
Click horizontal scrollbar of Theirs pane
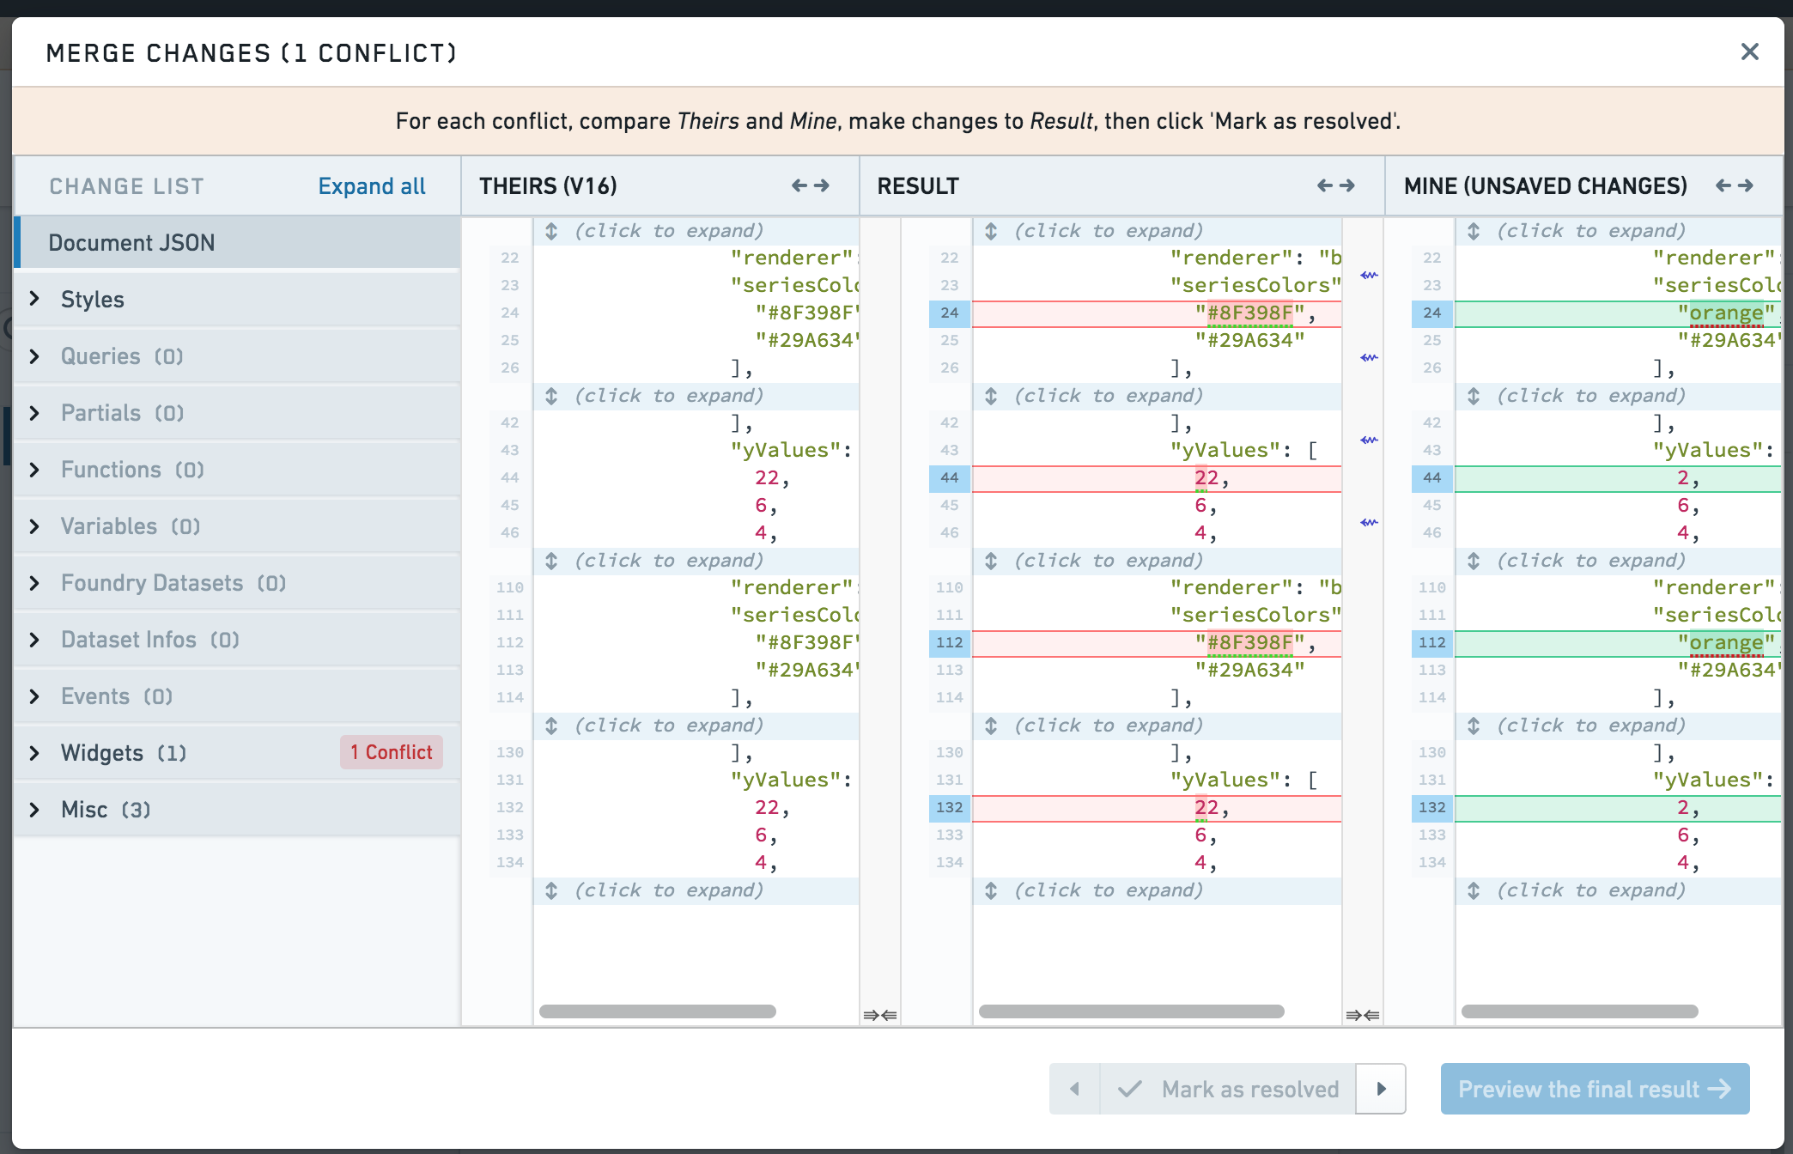coord(658,1011)
